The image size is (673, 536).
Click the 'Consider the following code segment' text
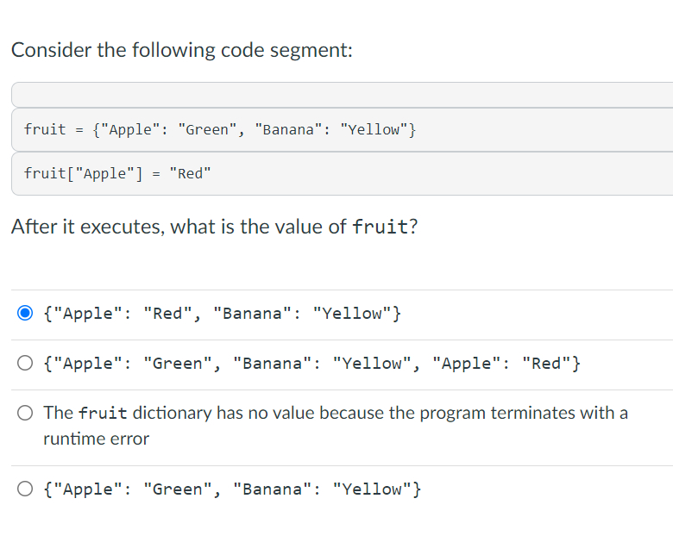tap(182, 50)
